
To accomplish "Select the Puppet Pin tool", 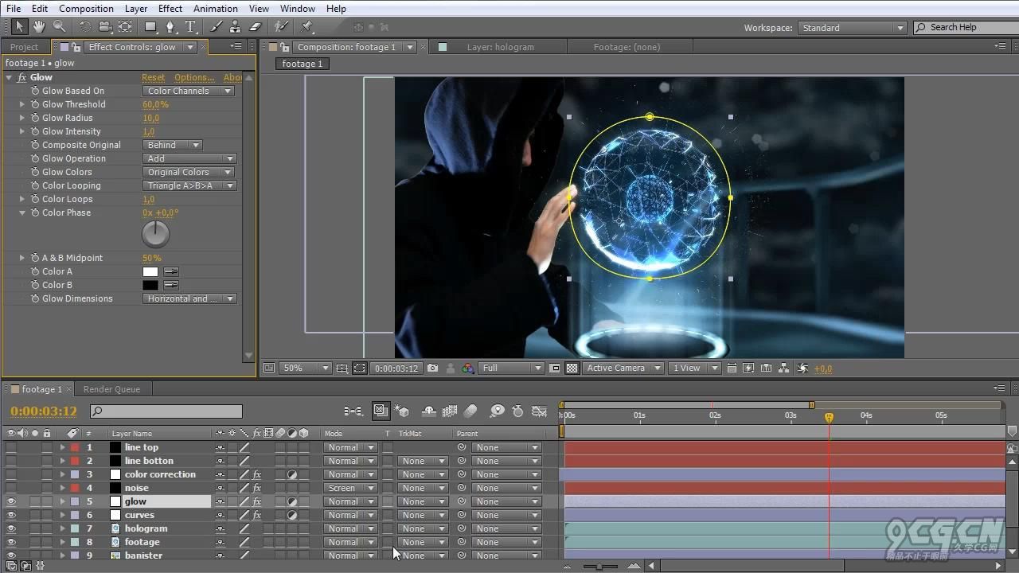I will (x=306, y=27).
